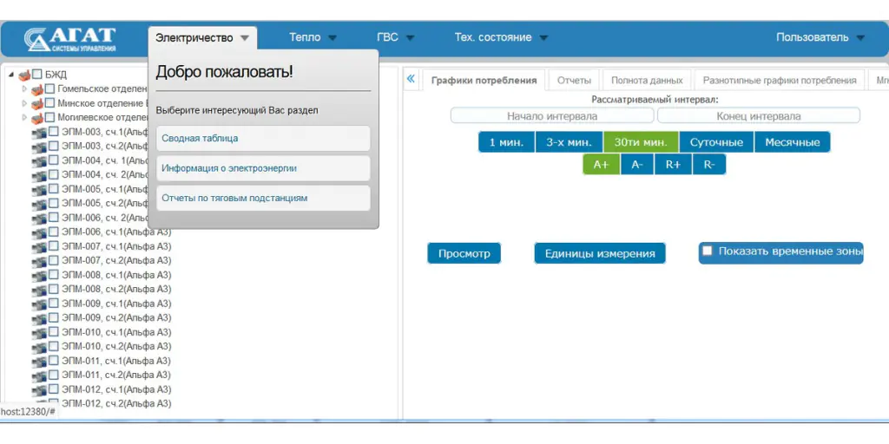Click the meter icon of ЭПМ-010 сч.1

38,333
